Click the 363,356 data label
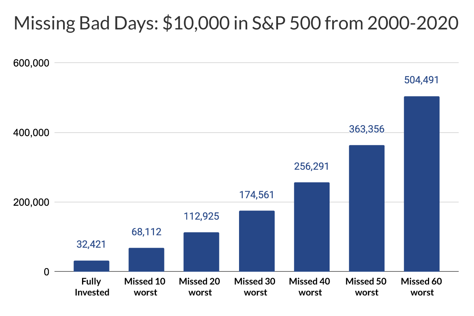The height and width of the screenshot is (316, 474). [367, 129]
